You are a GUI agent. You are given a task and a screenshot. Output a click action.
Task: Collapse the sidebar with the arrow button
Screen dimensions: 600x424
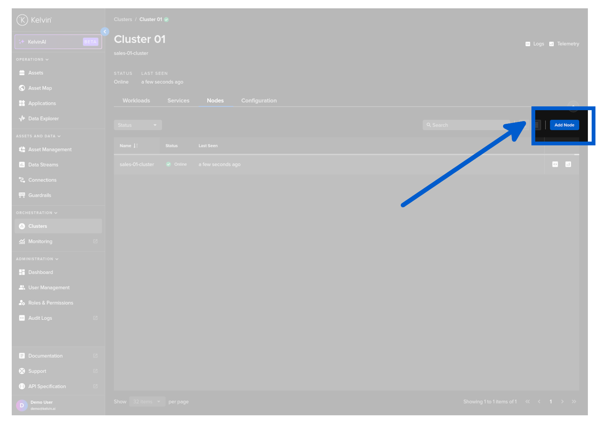(105, 32)
